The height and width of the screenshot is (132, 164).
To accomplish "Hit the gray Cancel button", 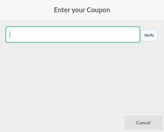I will coord(143,123).
